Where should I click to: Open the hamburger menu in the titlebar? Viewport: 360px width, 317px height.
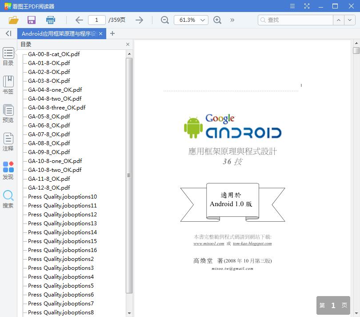coord(292,6)
